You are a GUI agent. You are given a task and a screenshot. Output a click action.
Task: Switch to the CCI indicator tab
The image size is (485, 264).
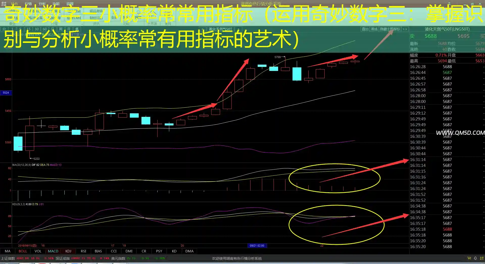coord(114,251)
